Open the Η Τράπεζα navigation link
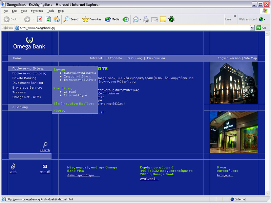271x203 pixels. pyautogui.click(x=114, y=58)
